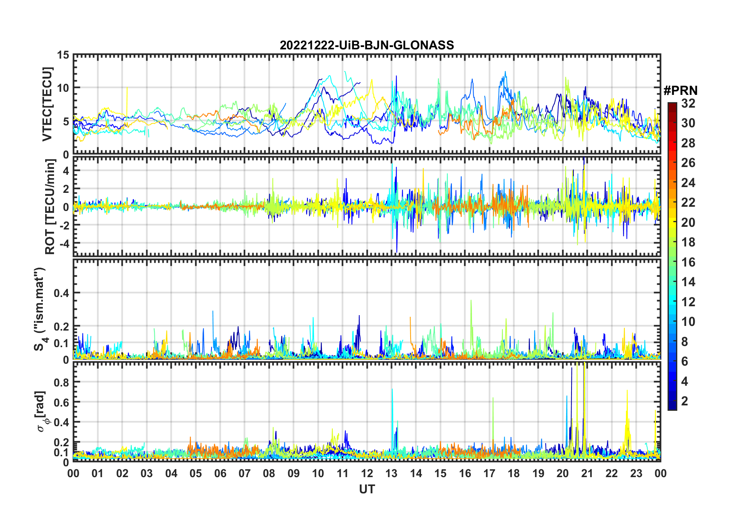Click the plot title 20221222-UiB-BJN-GLONASS
Image resolution: width=734 pixels, height=513 pixels.
367,45
